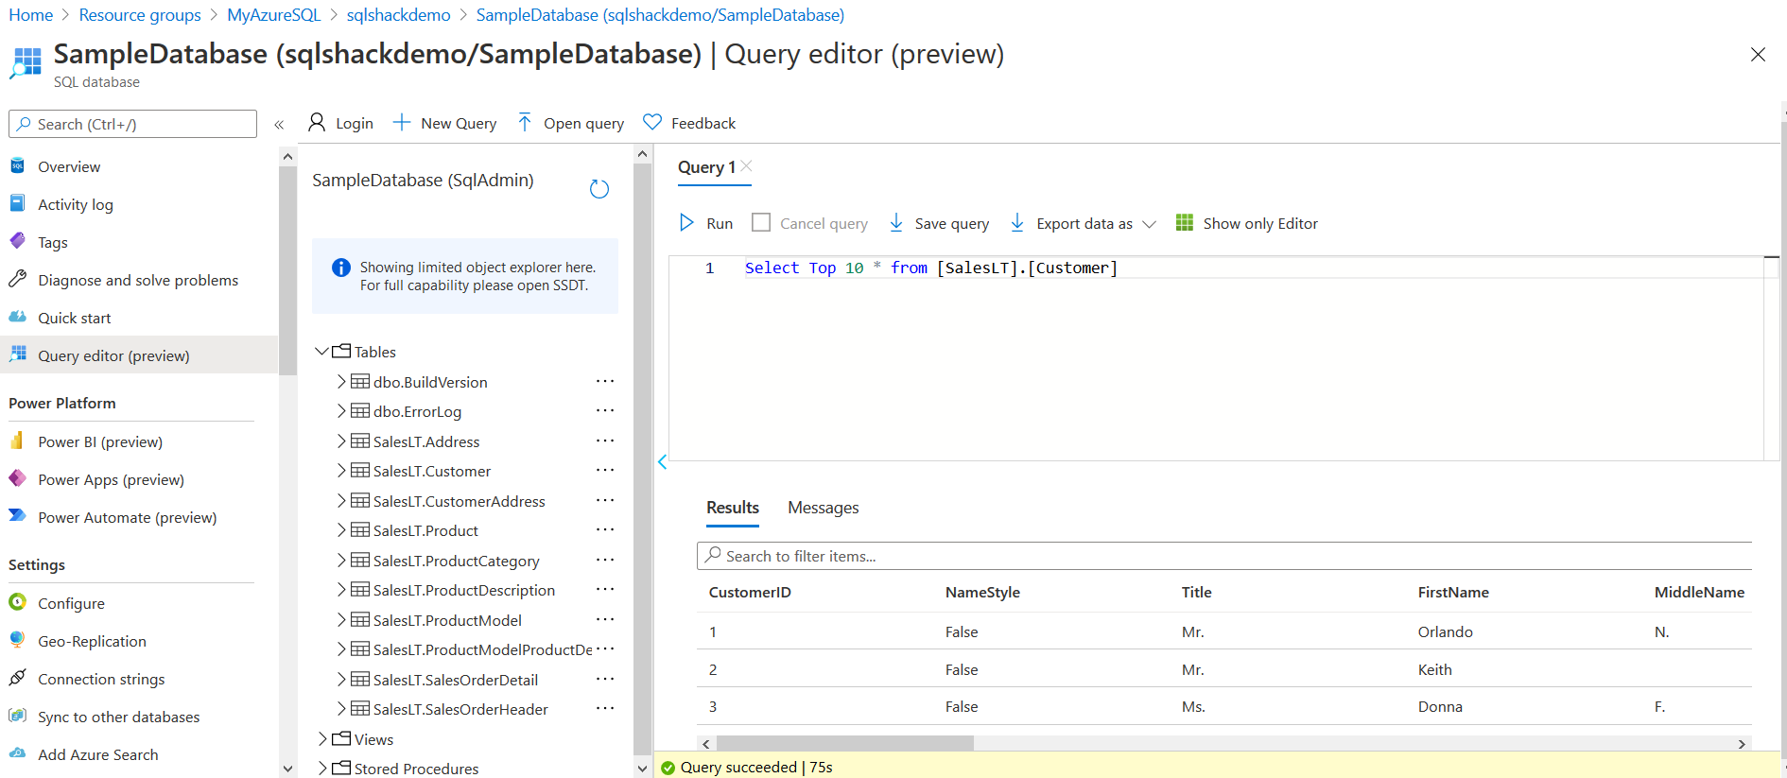Click the Run query play icon
This screenshot has width=1787, height=778.
pos(686,223)
